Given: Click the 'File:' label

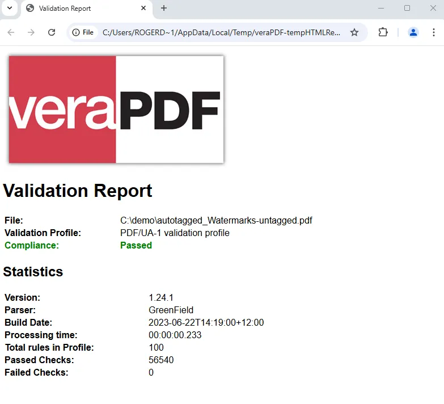Looking at the screenshot, I should click(x=14, y=220).
